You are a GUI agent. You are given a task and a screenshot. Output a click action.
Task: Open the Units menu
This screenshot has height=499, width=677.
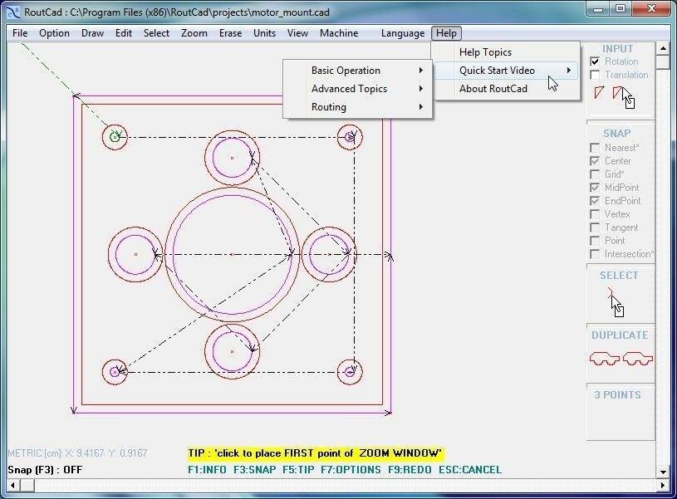[x=264, y=33]
